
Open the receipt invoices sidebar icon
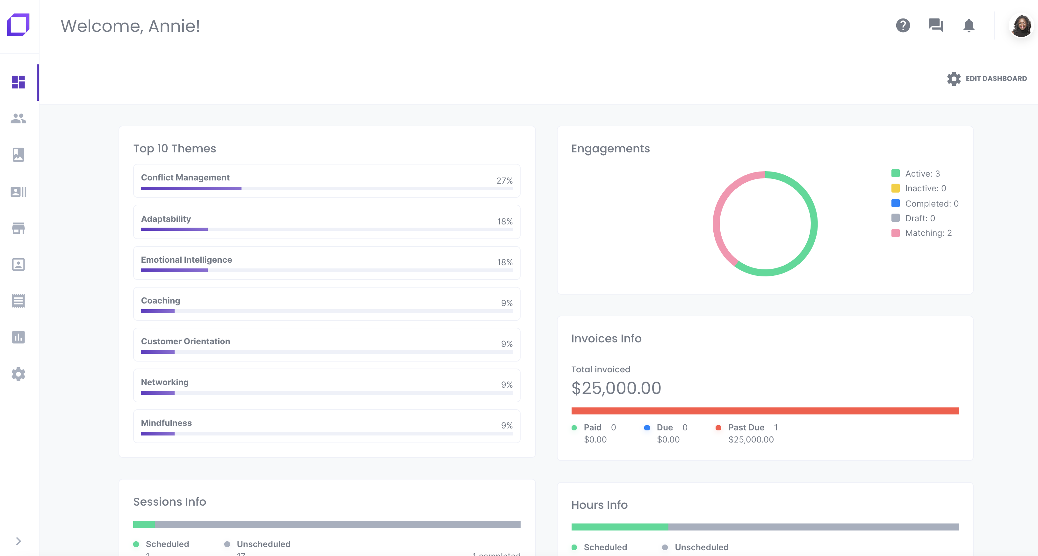(x=18, y=301)
